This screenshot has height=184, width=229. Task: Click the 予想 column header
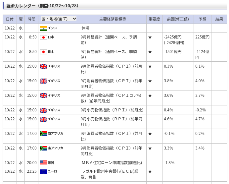click(x=202, y=19)
